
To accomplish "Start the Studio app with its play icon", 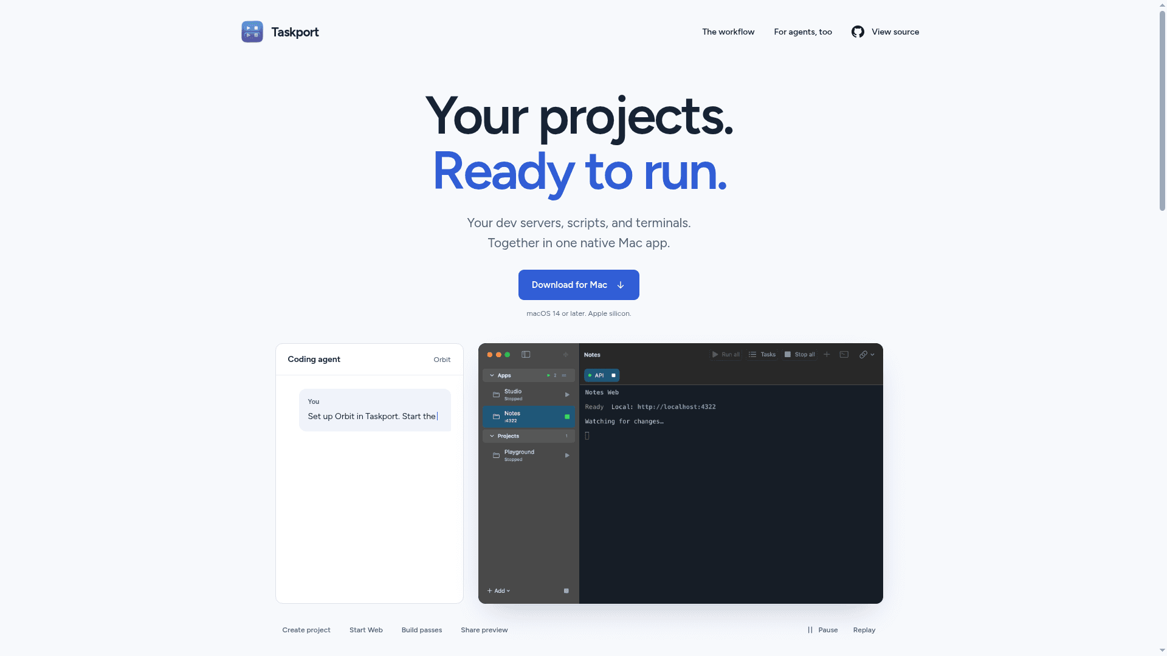I will (567, 395).
